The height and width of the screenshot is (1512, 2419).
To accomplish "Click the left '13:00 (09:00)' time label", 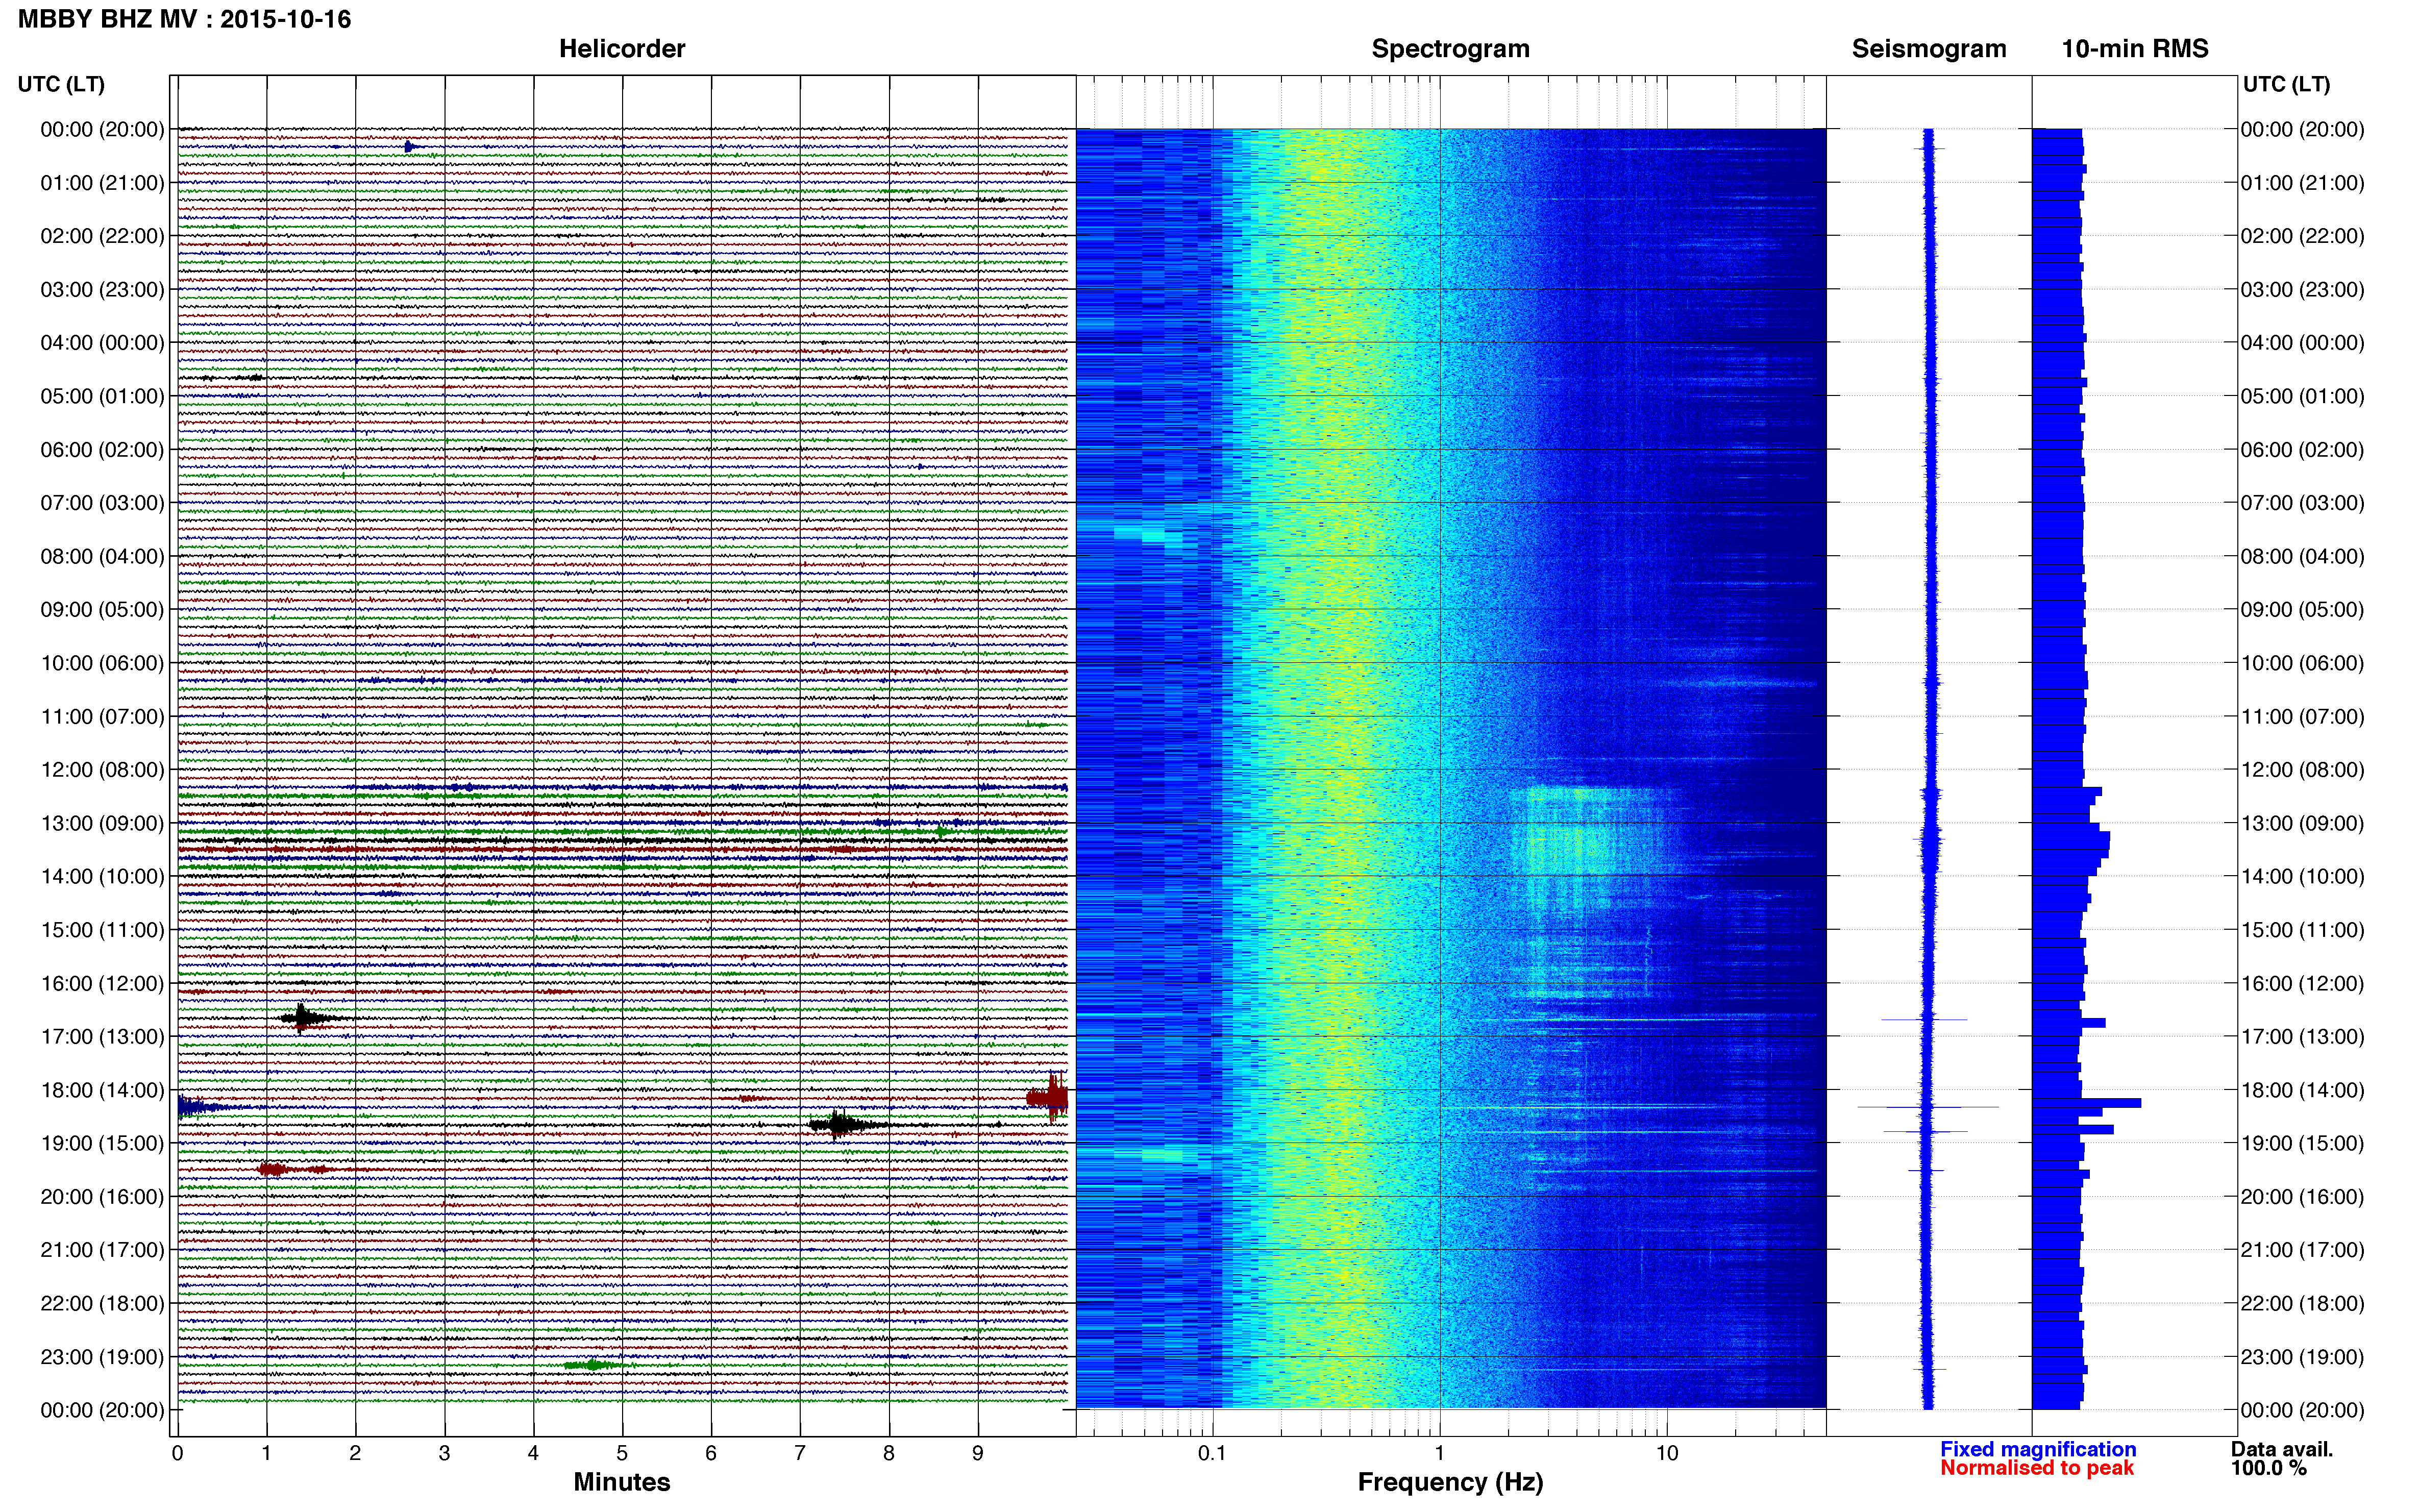I will tap(102, 823).
